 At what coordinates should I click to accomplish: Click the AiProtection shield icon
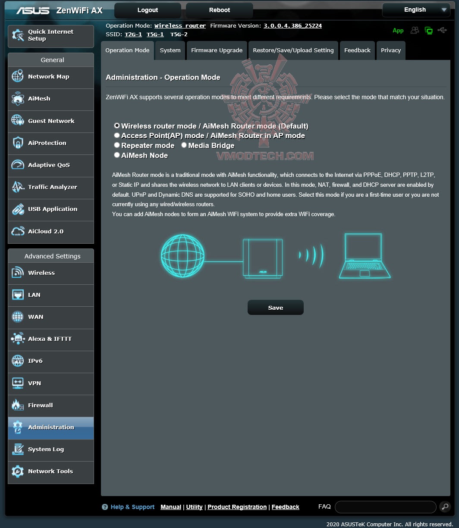[x=18, y=143]
